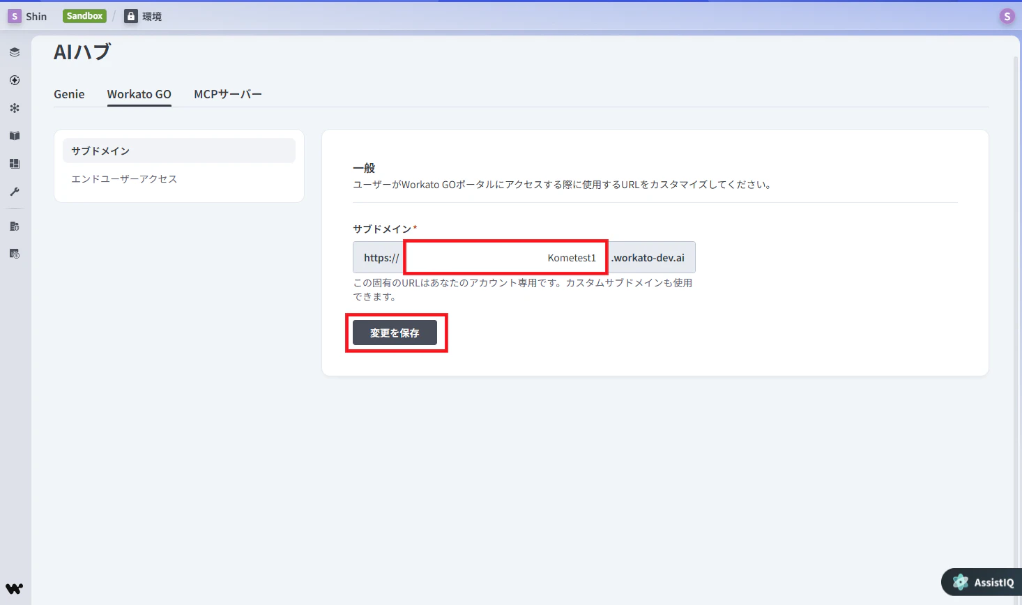
Task: Open the open-book sidebar icon
Action: point(15,136)
